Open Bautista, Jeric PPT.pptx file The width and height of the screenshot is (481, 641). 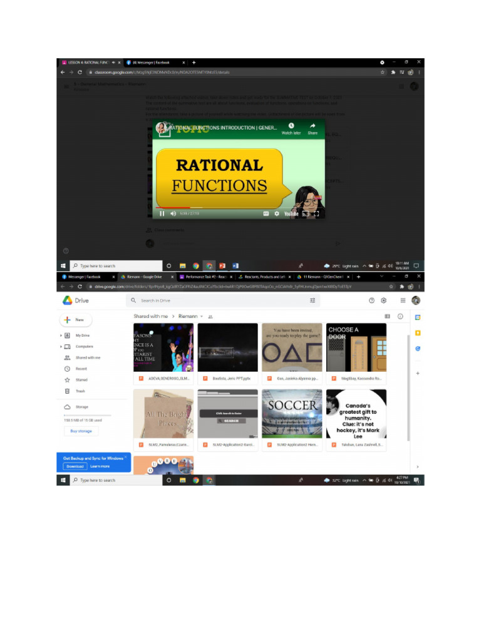pyautogui.click(x=228, y=354)
